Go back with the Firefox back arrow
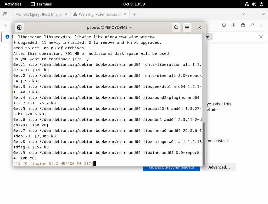This screenshot has width=268, height=204. (x=6, y=25)
